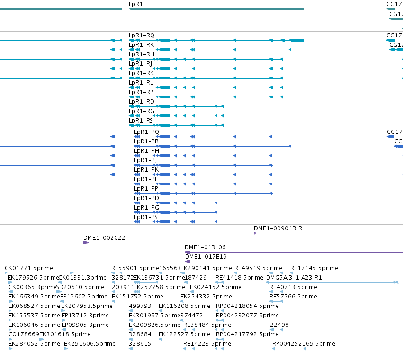Select EST EK284052.5prime
This screenshot has width=403, height=351.
point(34,344)
